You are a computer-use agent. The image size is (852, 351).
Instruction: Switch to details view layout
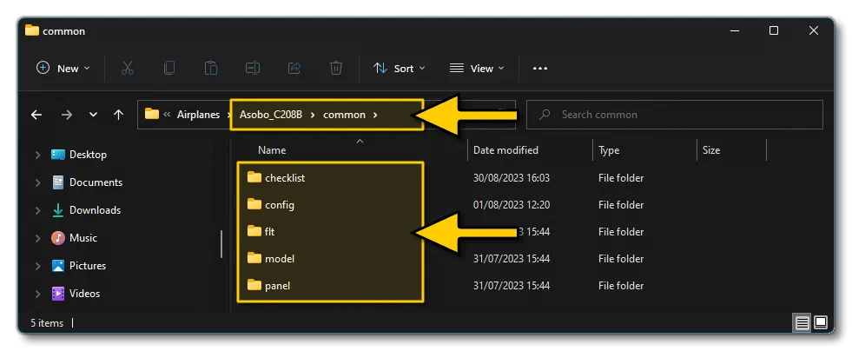tap(802, 322)
